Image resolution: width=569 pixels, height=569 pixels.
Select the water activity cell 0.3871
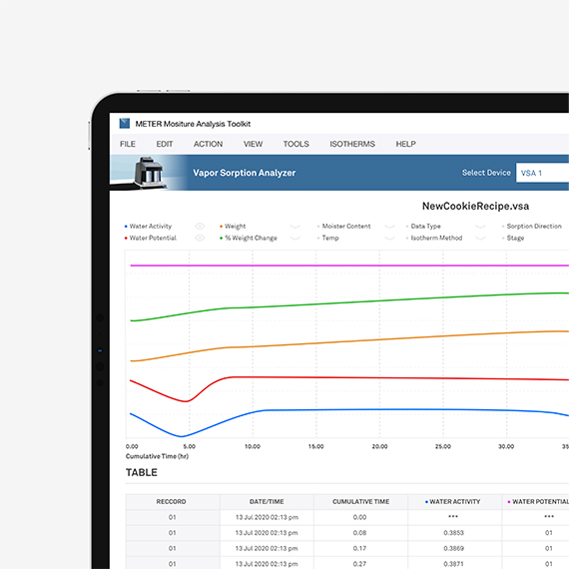tap(454, 563)
